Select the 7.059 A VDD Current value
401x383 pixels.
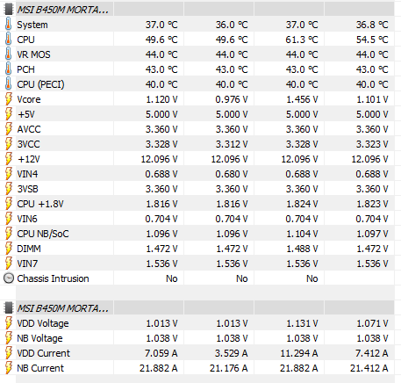pos(161,353)
